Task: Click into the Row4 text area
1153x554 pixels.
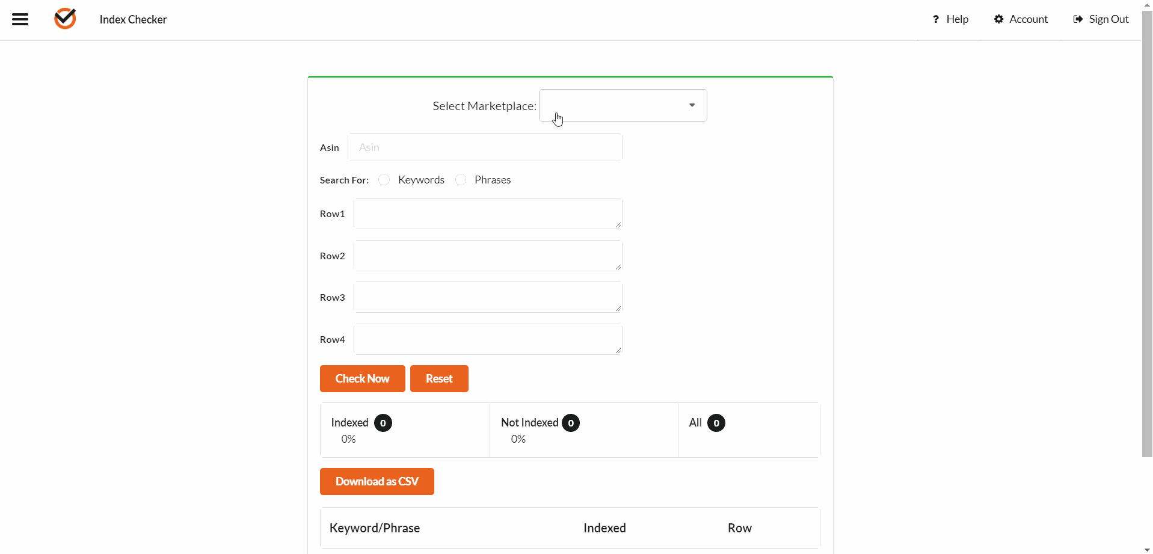Action: click(x=488, y=339)
